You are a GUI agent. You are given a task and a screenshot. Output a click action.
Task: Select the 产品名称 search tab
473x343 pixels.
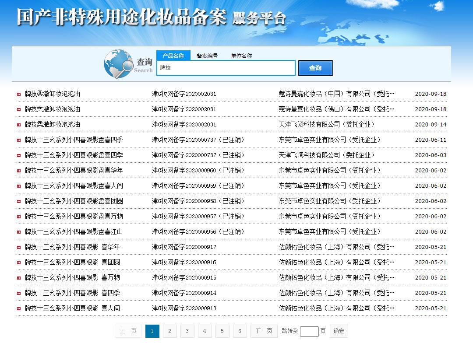click(173, 56)
